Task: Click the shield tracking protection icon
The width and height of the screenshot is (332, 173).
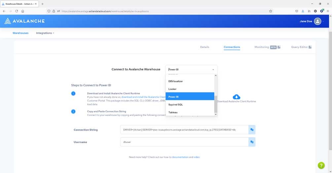Action: pos(49,11)
